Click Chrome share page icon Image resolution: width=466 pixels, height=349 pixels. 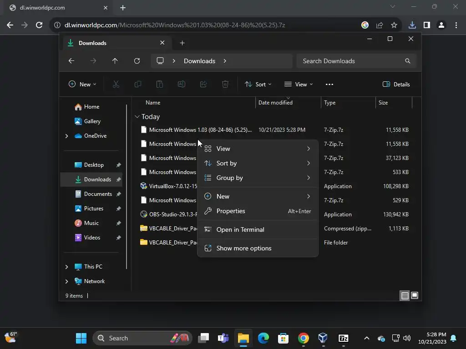point(379,25)
